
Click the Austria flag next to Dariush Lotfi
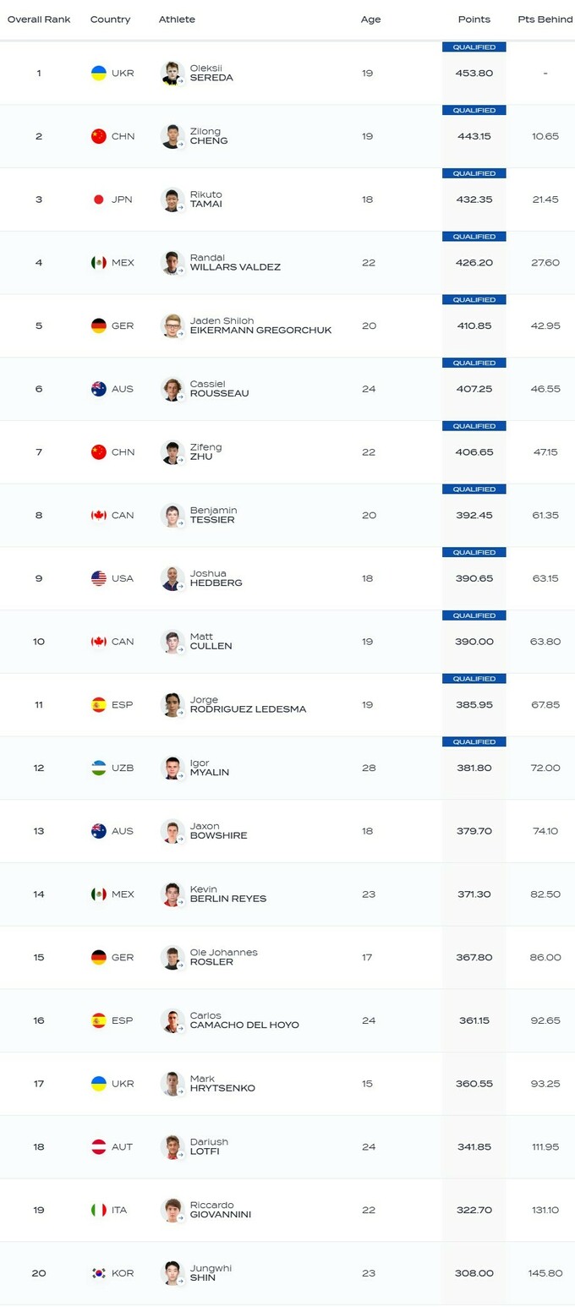[99, 1146]
